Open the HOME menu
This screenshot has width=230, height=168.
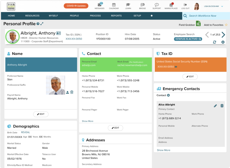11,16
